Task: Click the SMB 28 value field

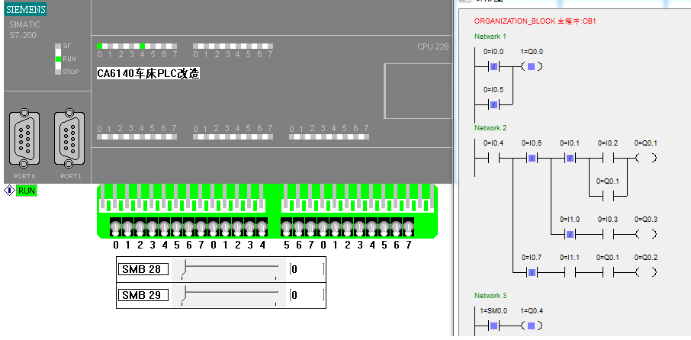Action: (307, 269)
